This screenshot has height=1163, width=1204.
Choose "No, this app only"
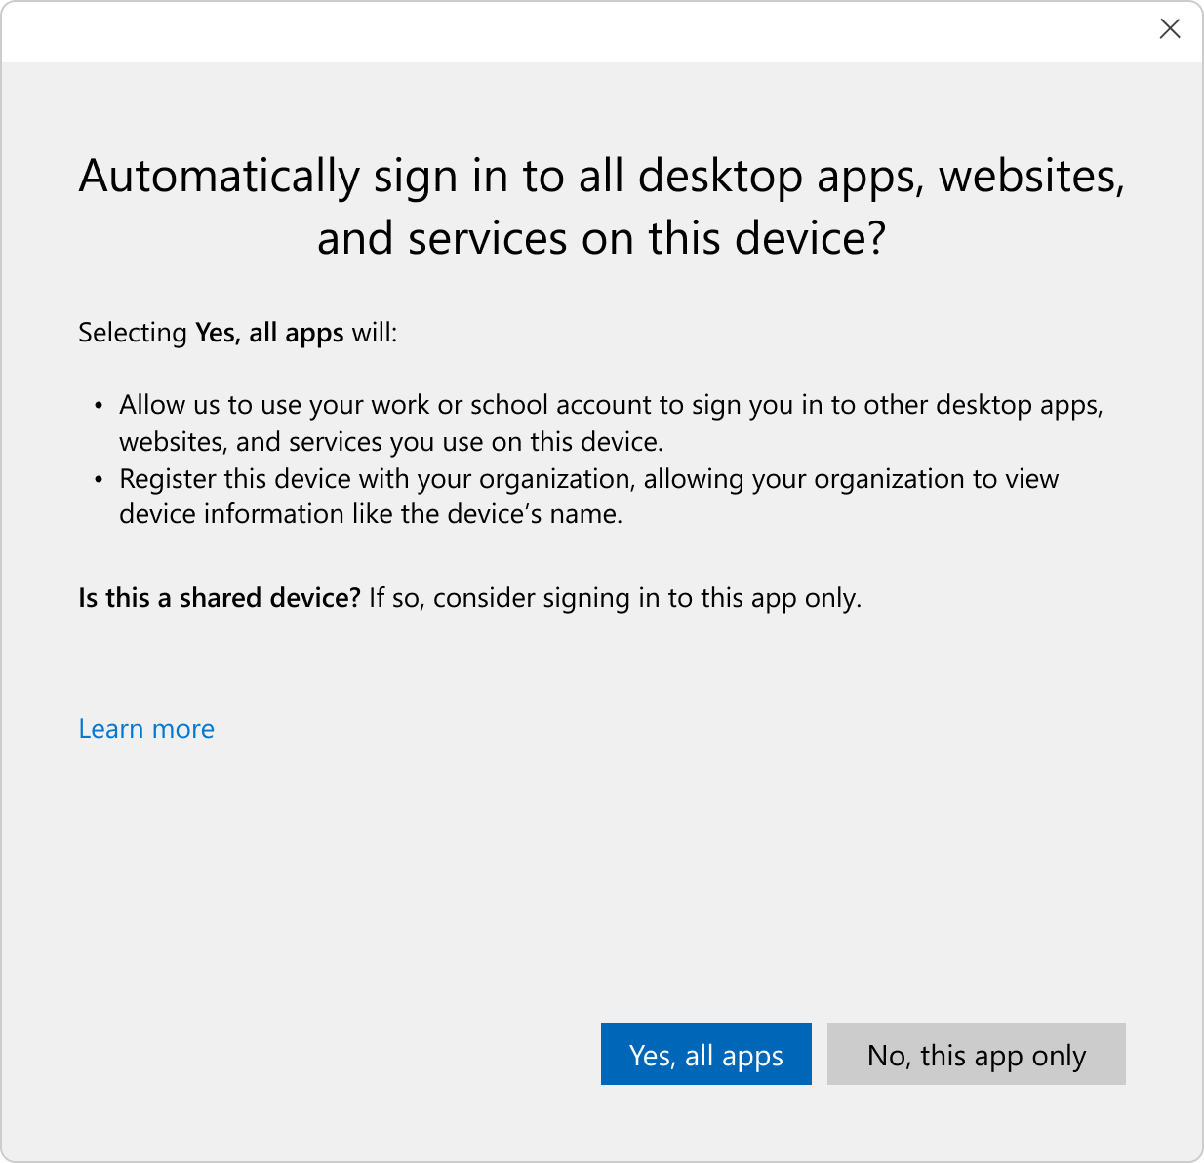[x=976, y=1054]
